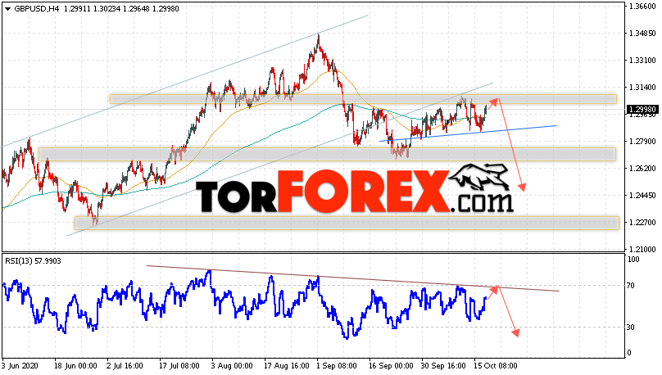662x375 pixels.
Task: Click the RSI scale value 70
Action: 631,286
